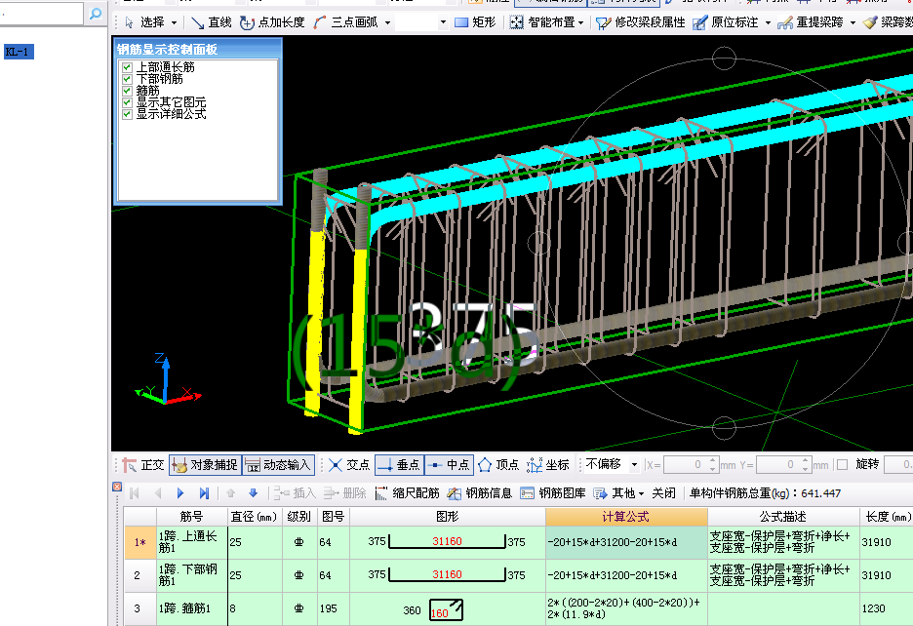The image size is (913, 626).
Task: Go to last rebar record
Action: pos(204,493)
